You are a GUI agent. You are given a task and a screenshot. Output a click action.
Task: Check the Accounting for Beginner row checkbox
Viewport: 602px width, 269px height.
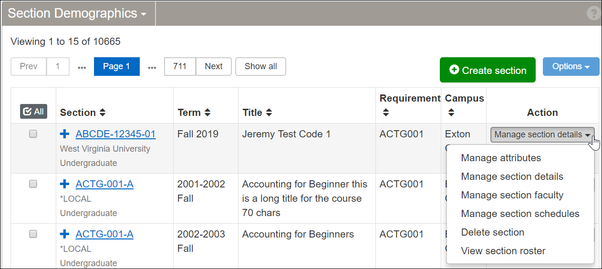[x=33, y=184]
